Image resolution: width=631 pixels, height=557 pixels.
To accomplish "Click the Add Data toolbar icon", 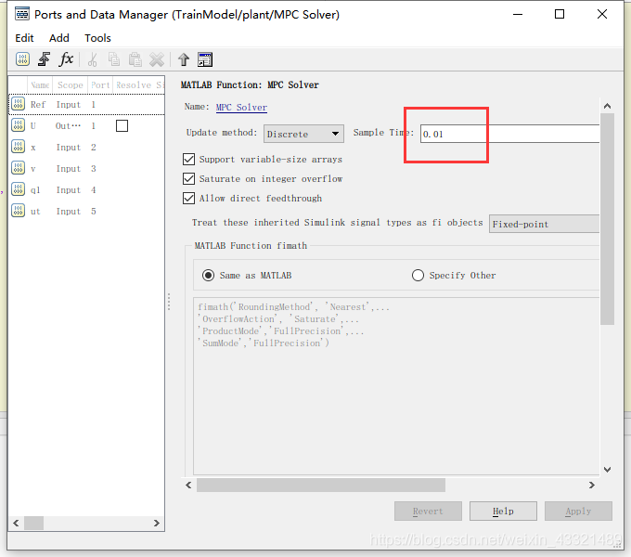I will point(22,59).
